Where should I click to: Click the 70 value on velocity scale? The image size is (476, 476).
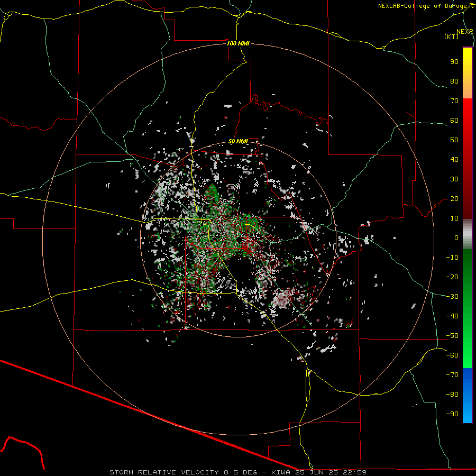[454, 101]
